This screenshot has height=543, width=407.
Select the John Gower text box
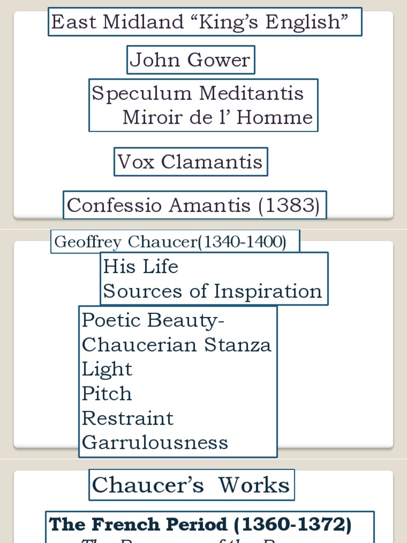coord(190,60)
